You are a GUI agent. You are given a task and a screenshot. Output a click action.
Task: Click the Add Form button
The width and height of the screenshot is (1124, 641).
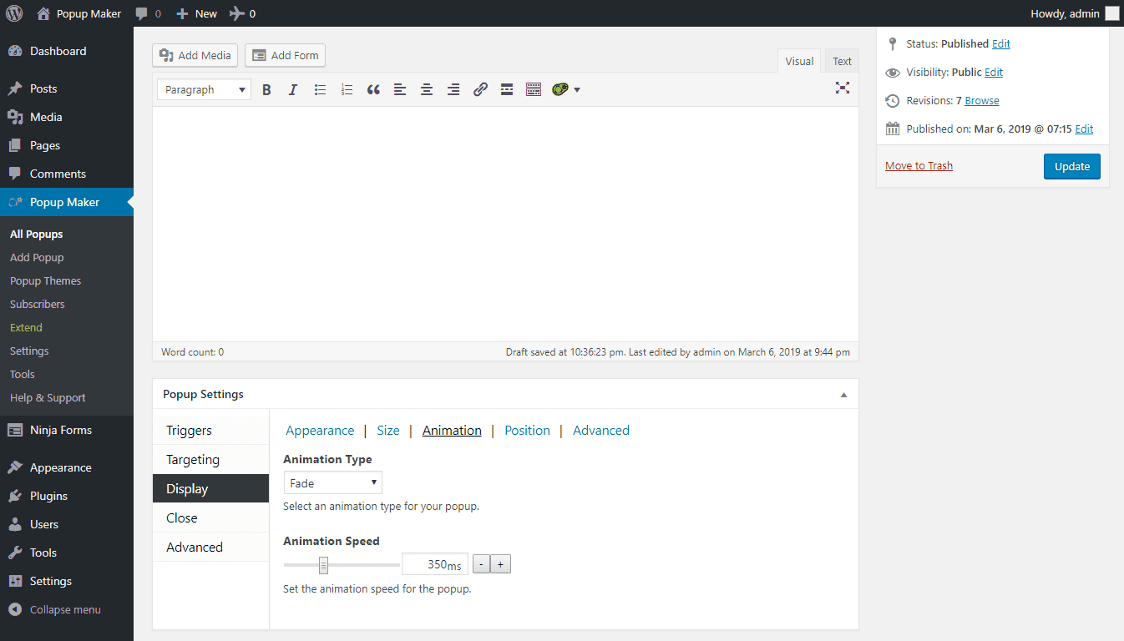285,55
